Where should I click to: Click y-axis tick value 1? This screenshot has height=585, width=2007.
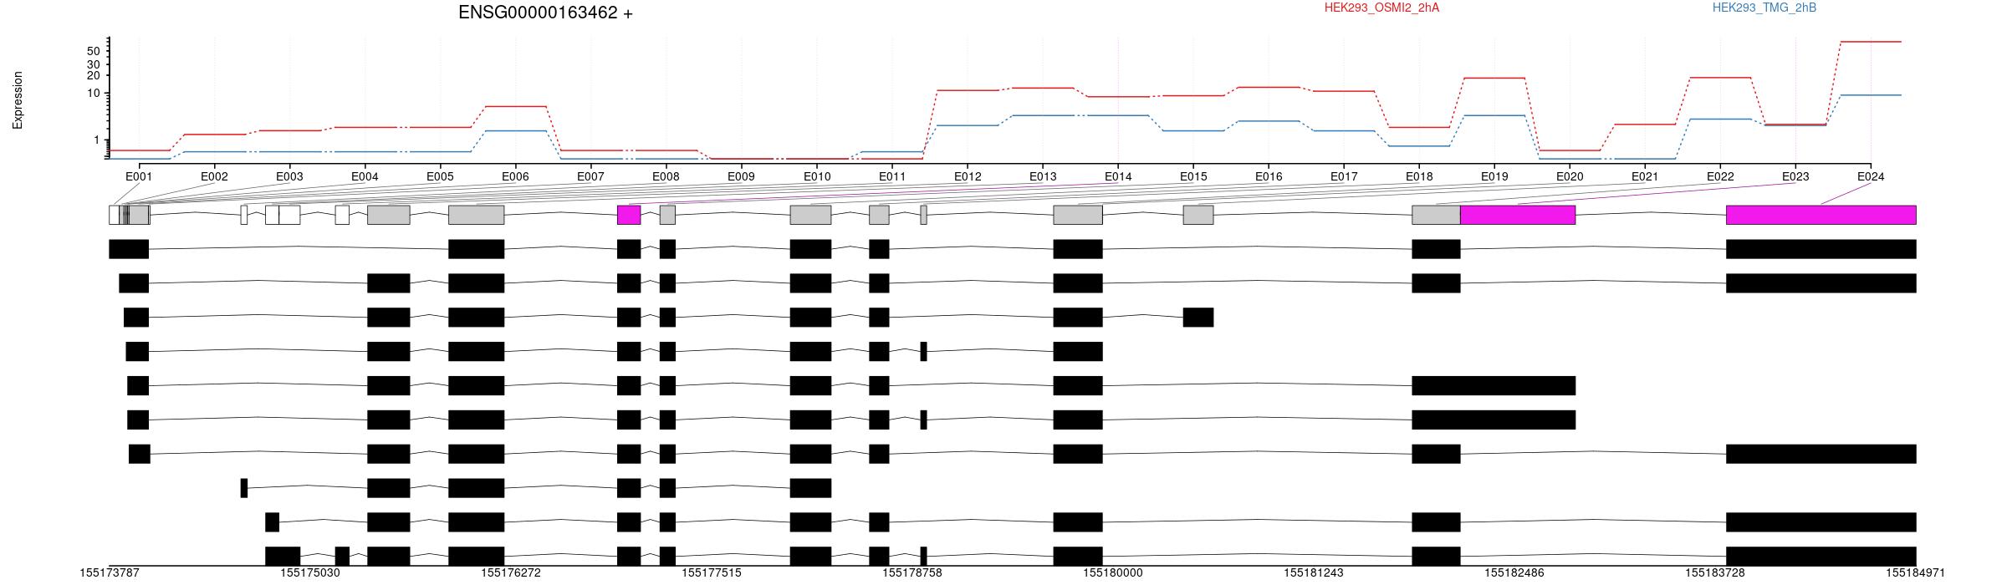coord(97,140)
